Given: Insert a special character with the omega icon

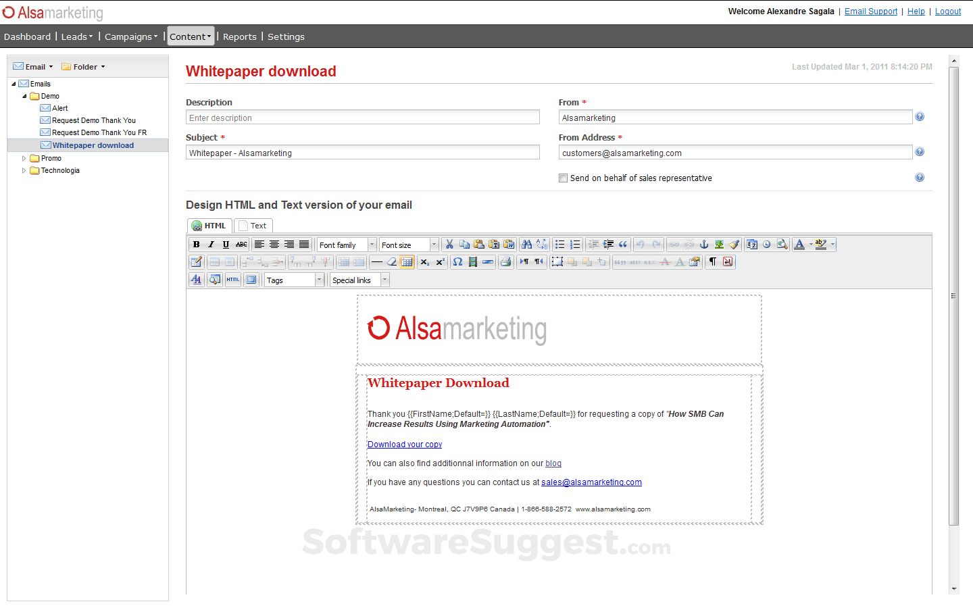Looking at the screenshot, I should pyautogui.click(x=457, y=262).
